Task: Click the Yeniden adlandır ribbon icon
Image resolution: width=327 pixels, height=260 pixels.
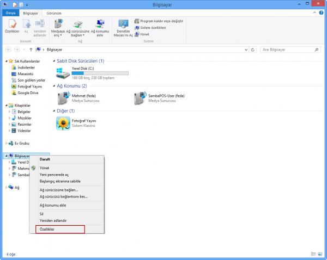Action: (40, 28)
